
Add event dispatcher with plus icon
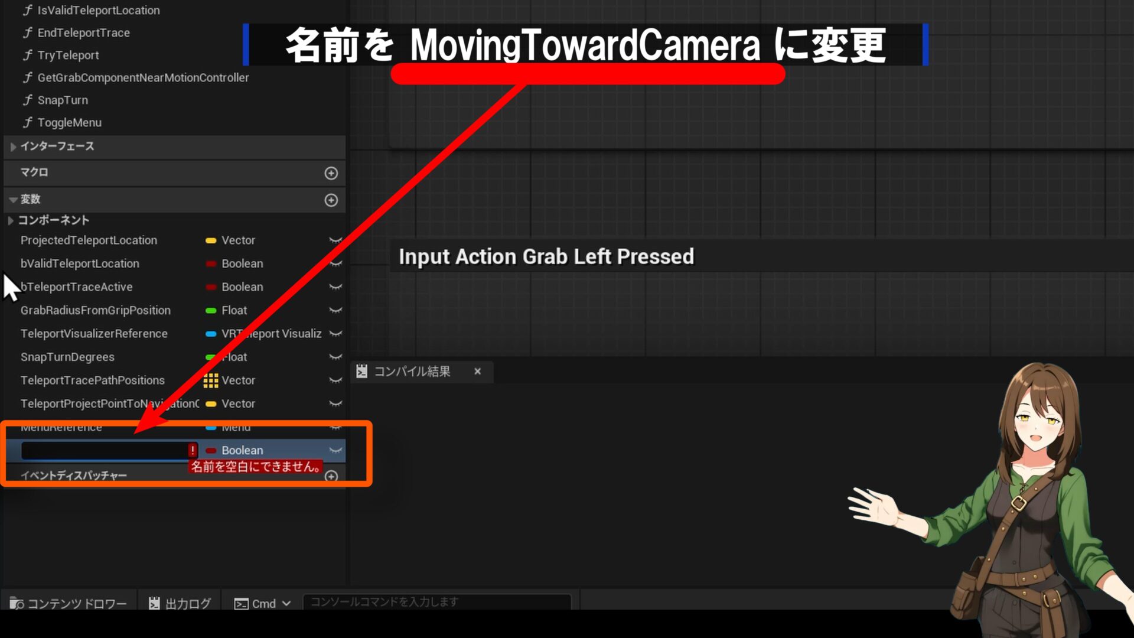pos(331,476)
